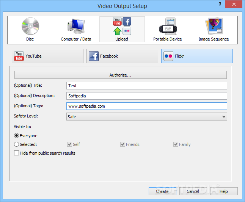Click the Create button
This screenshot has height=202, width=245.
point(162,191)
